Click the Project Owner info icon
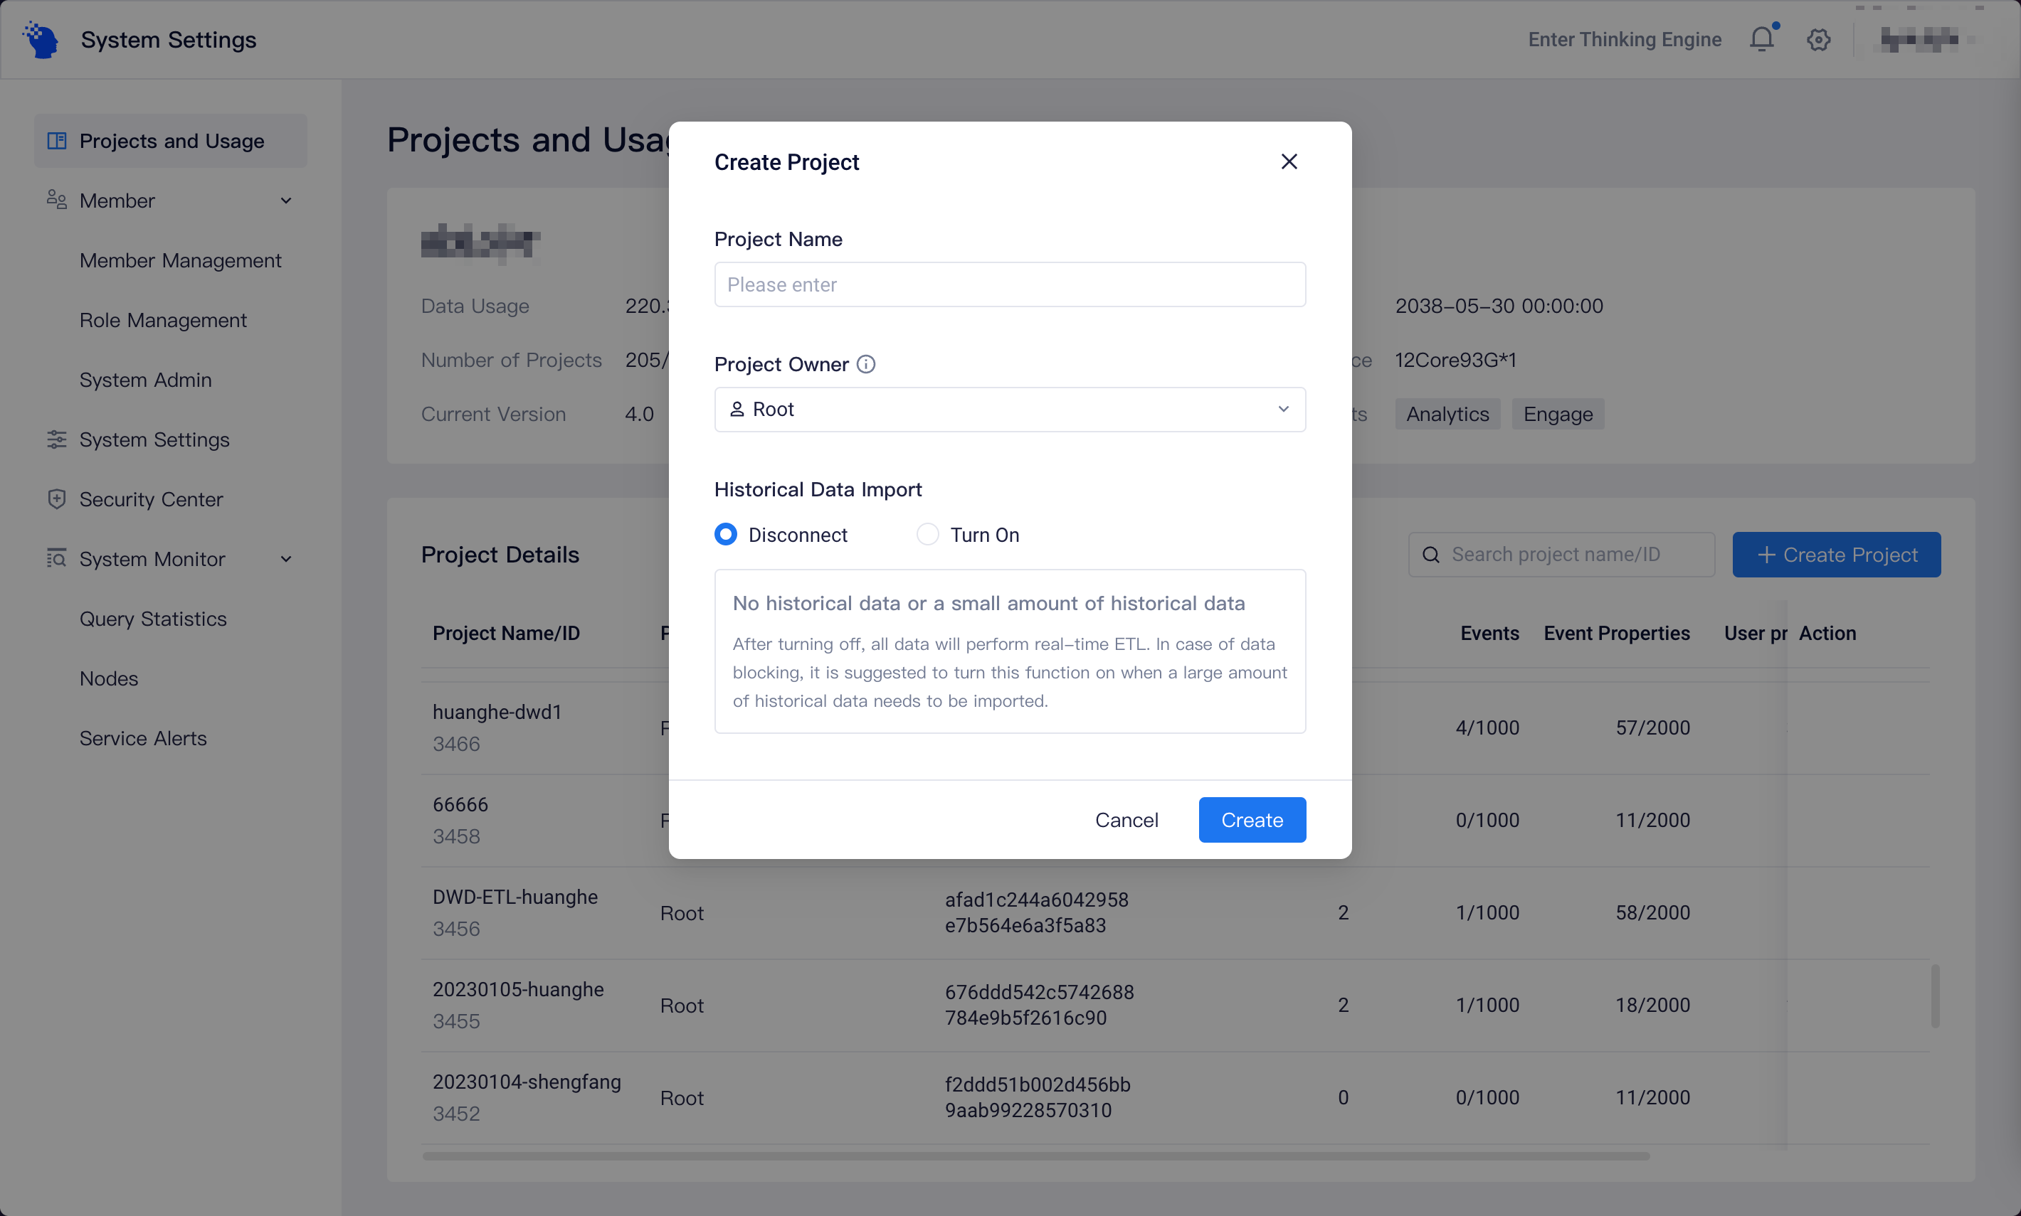The image size is (2021, 1216). coord(866,364)
